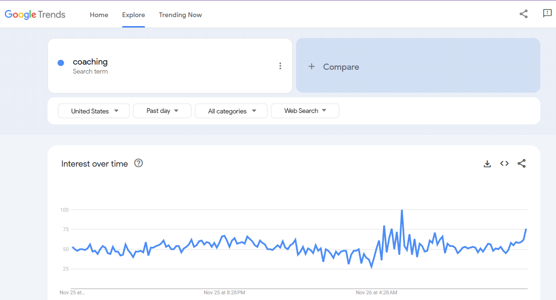Change the time range via Past day dropdown
This screenshot has width=556, height=300.
tap(162, 111)
